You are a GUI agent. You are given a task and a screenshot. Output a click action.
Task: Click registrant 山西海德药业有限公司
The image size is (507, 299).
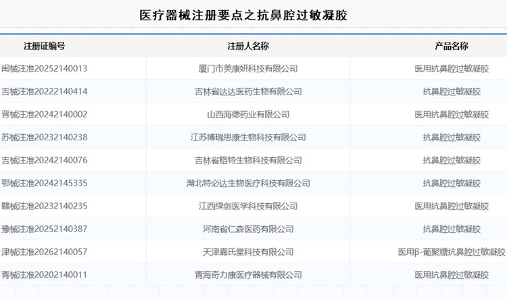[x=248, y=114]
